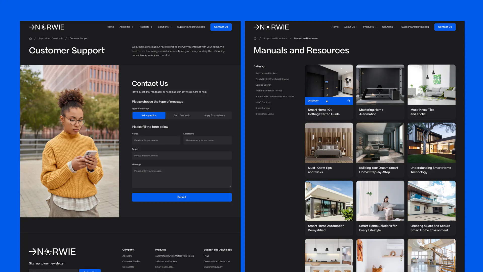The width and height of the screenshot is (483, 272).
Task: Filter by Automated Curtain Motors with Tracks category
Action: 275,96
